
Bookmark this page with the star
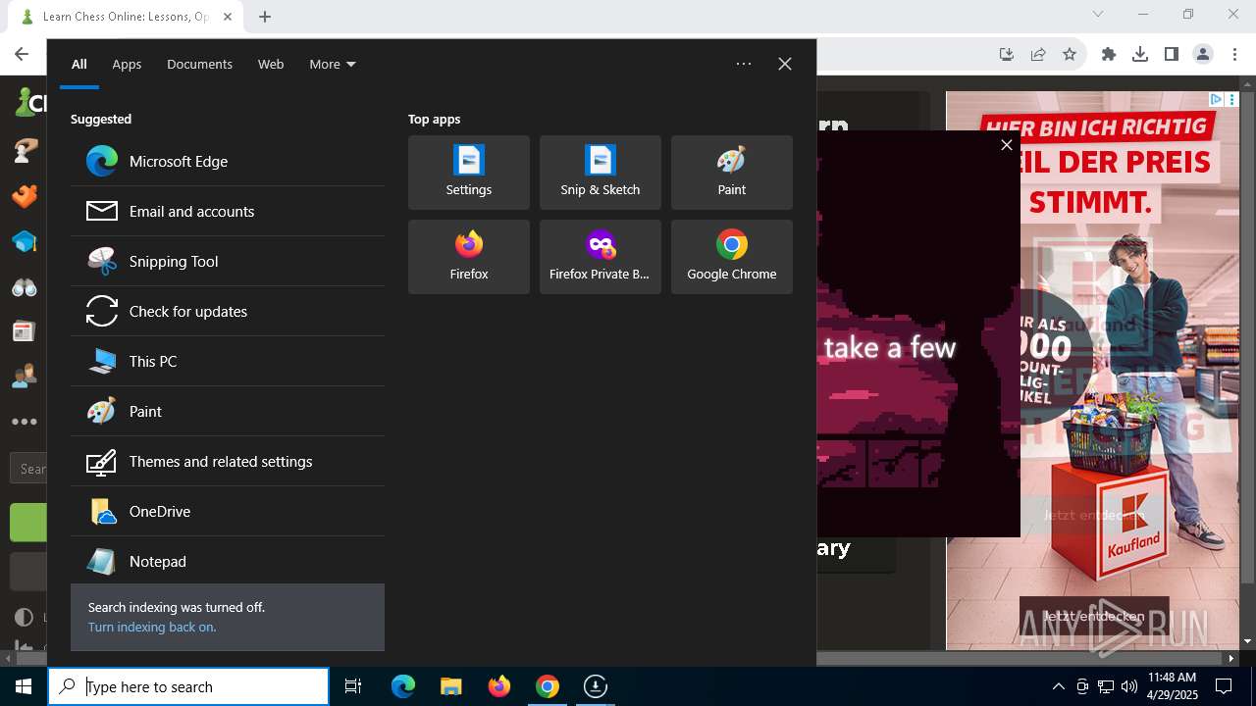coord(1070,55)
